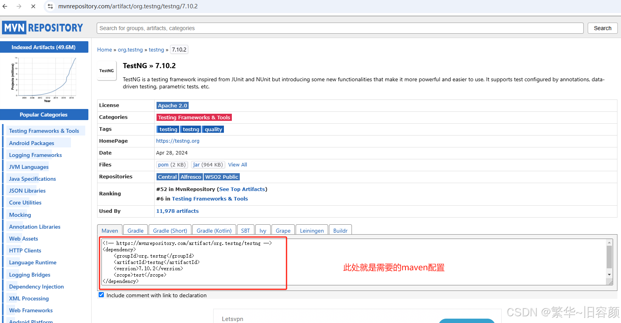Open the SBT snippet tab
This screenshot has width=621, height=323.
pos(245,230)
